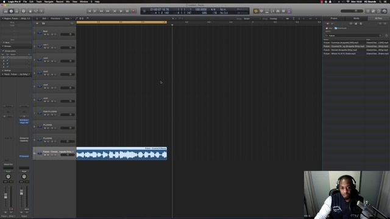Open the tracks area Functions menu

(x=56, y=18)
